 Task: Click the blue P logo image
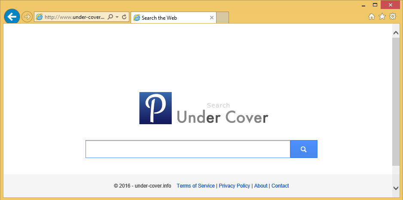155,108
